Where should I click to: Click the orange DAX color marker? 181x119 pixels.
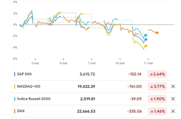tap(15, 111)
